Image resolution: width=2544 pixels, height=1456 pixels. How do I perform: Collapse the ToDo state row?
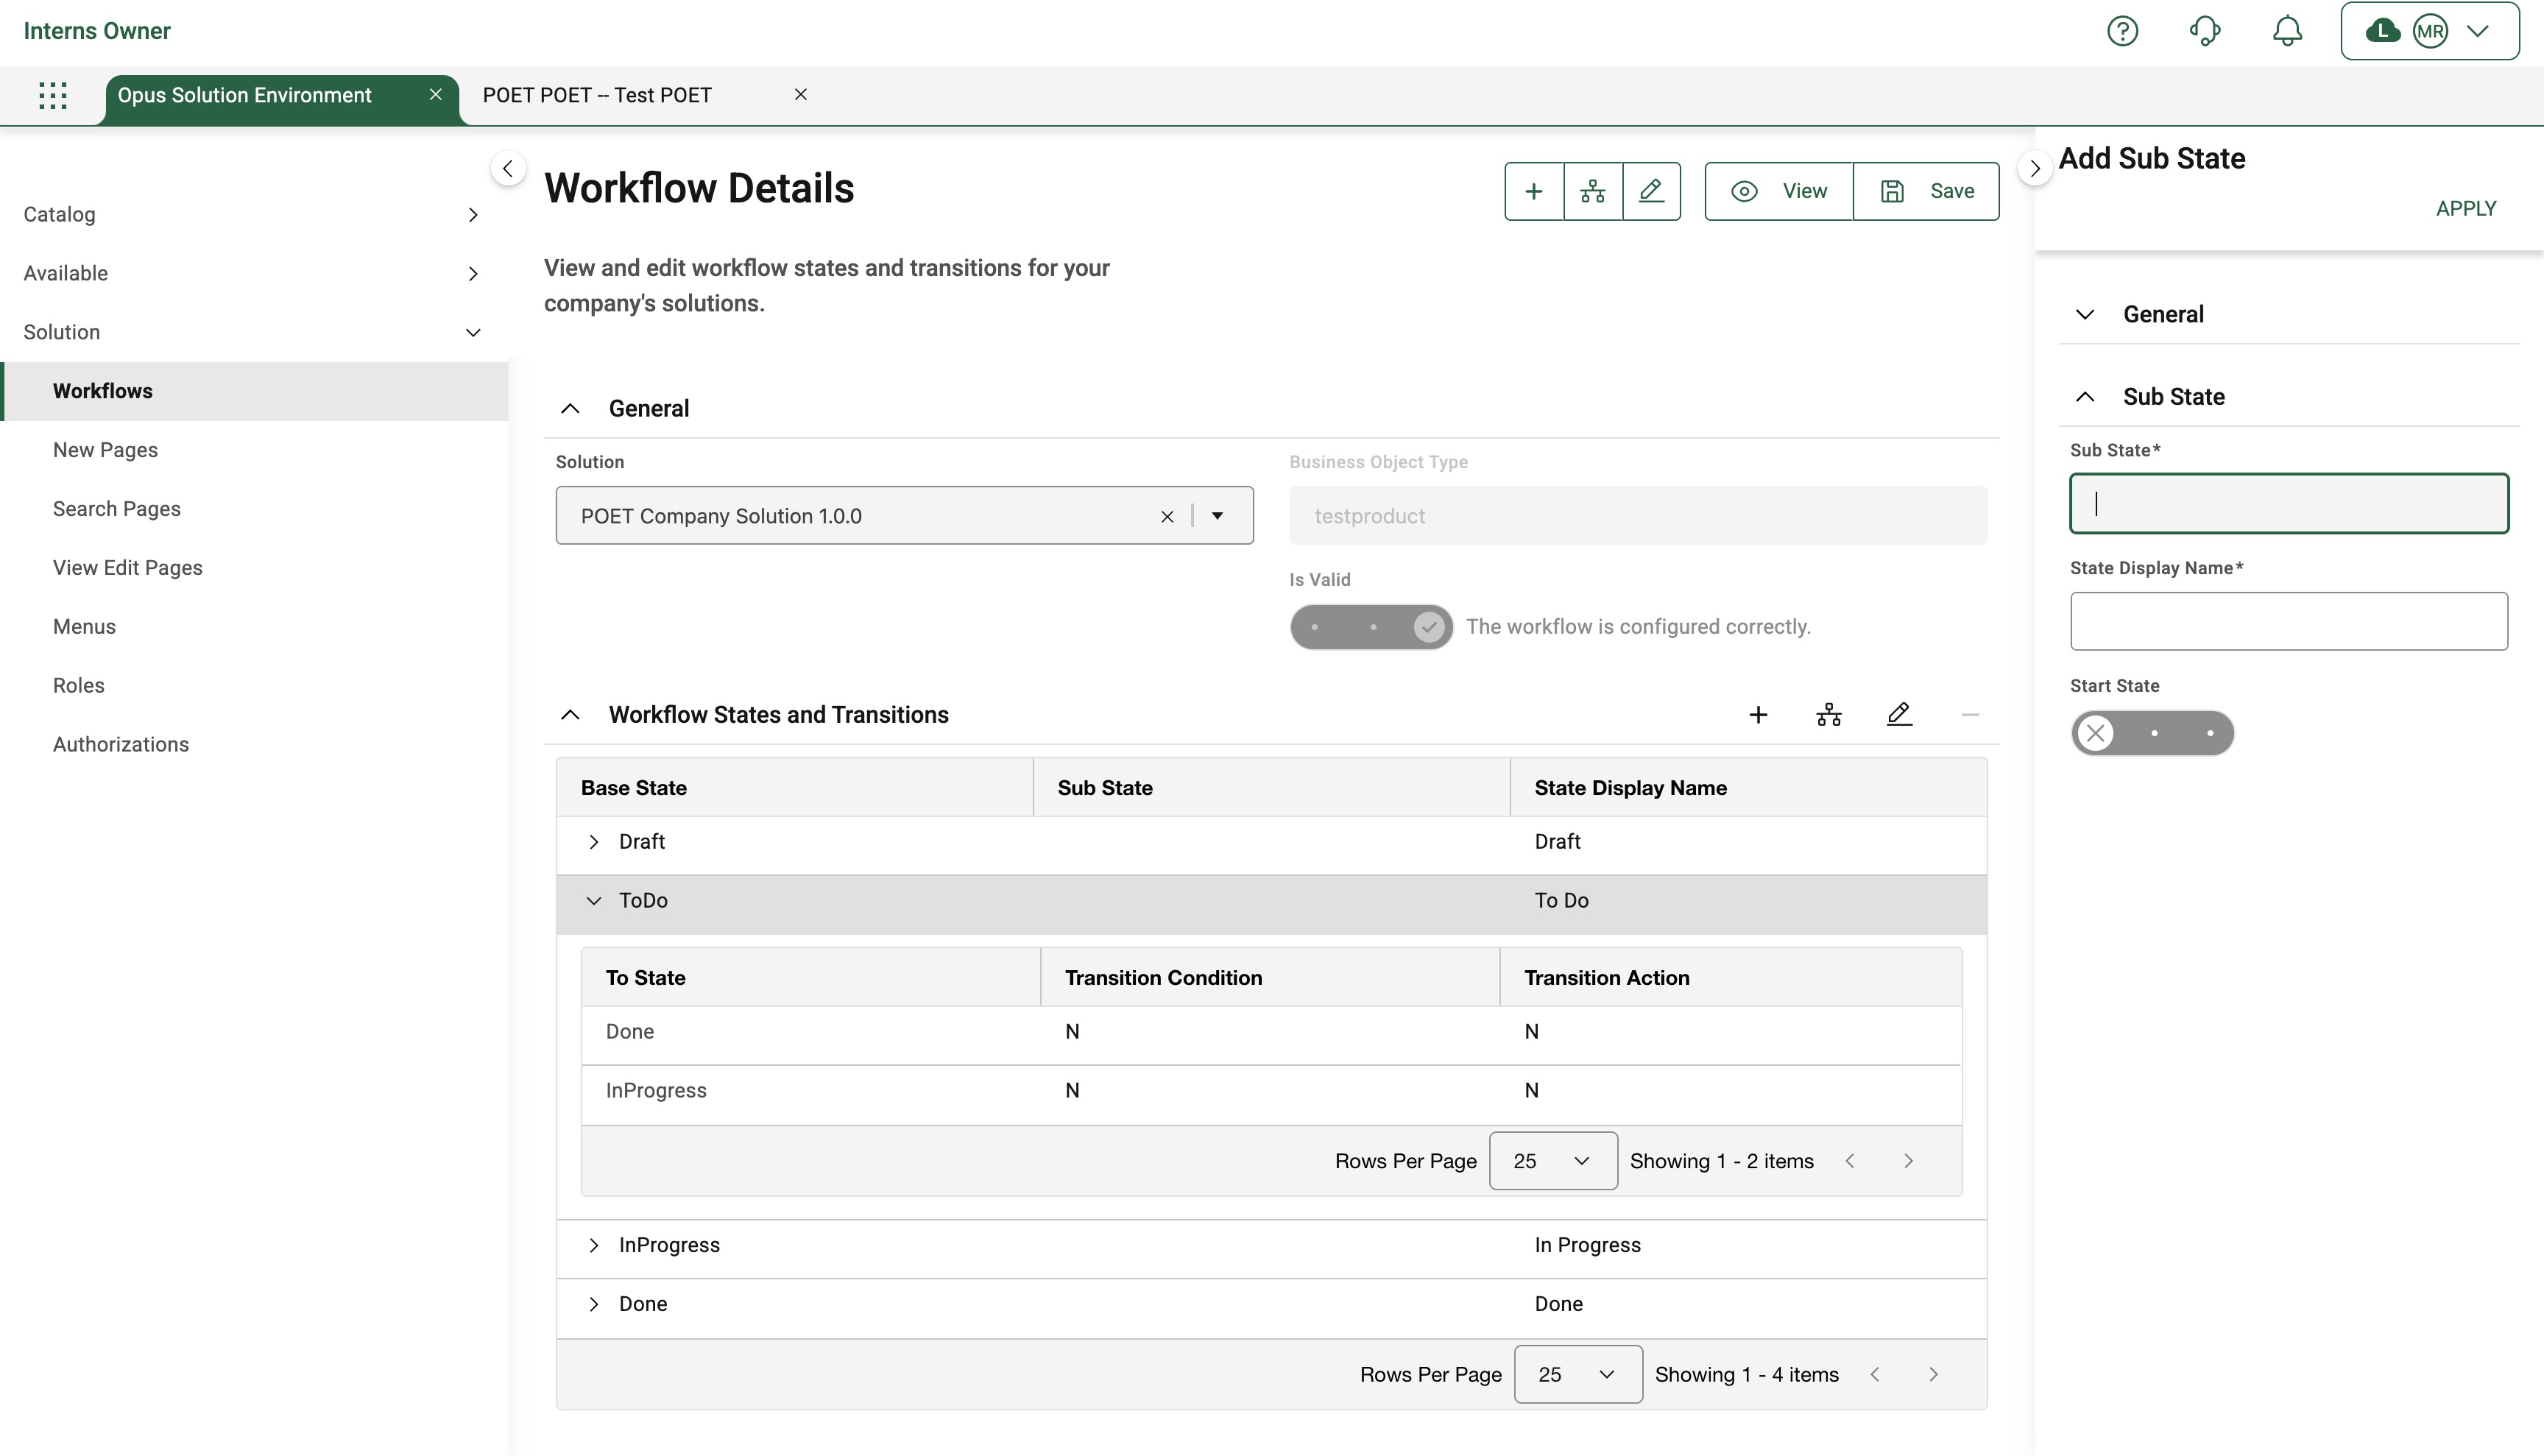pos(594,901)
